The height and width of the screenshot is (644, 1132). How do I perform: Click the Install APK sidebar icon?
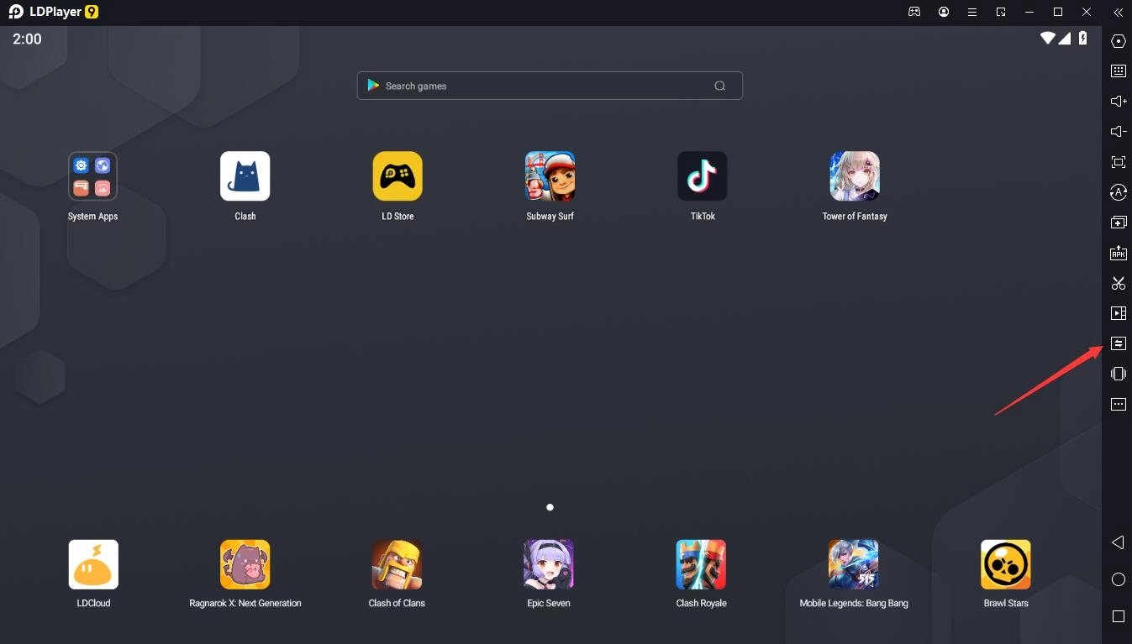click(1119, 253)
